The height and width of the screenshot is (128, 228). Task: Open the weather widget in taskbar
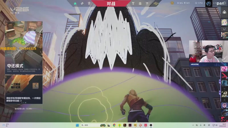click(5, 125)
